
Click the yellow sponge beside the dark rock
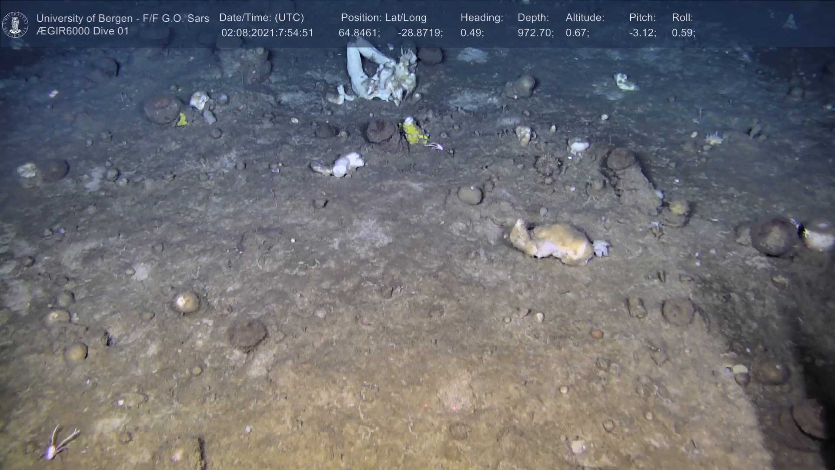pos(413,132)
